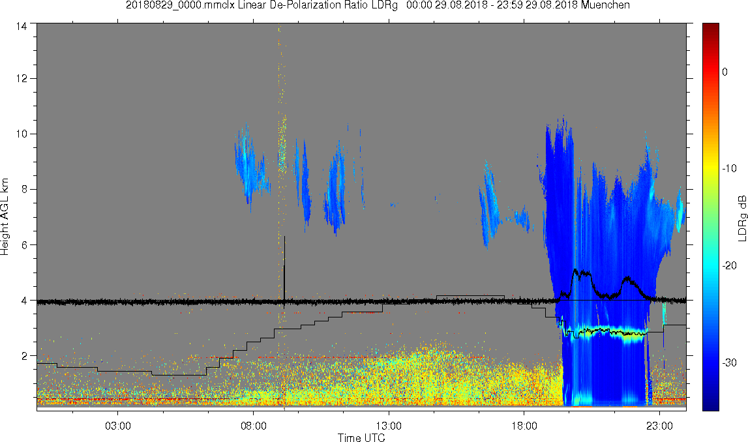Image resolution: width=748 pixels, height=442 pixels.
Task: Select the 'Height AGL km' axis label
Action: point(5,216)
